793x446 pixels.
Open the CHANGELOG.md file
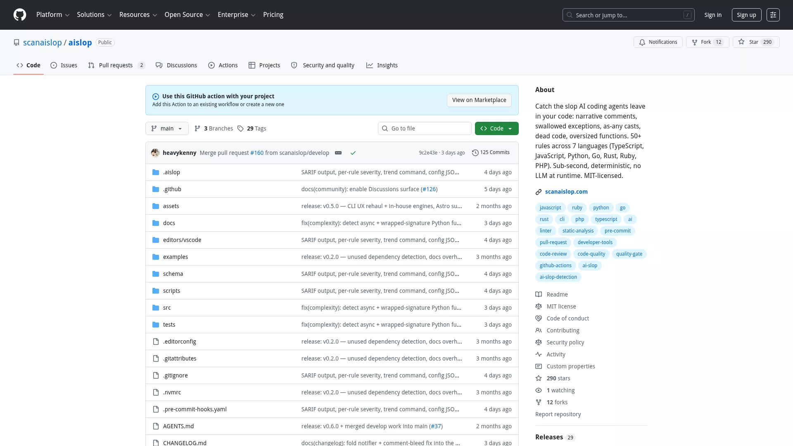tap(185, 443)
